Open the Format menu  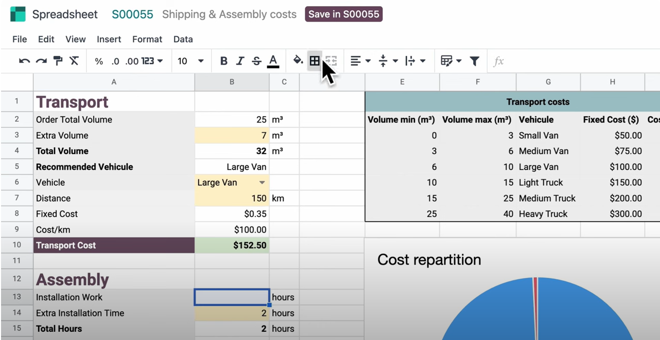pos(147,39)
